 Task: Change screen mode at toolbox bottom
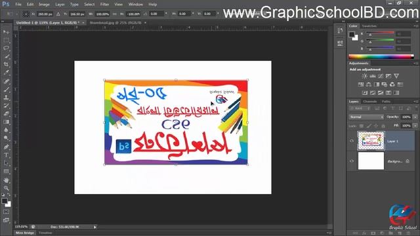pyautogui.click(x=6, y=220)
